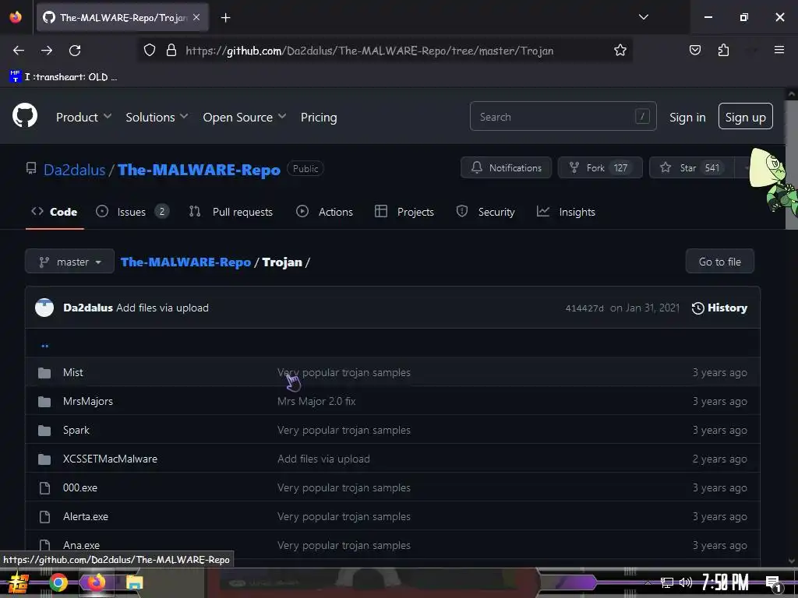Viewport: 798px width, 598px height.
Task: Click The-MALWARE-Repo breadcrumb link
Action: [x=185, y=262]
